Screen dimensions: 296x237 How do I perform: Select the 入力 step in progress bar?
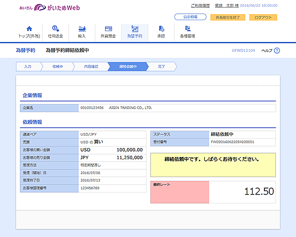coord(28,67)
